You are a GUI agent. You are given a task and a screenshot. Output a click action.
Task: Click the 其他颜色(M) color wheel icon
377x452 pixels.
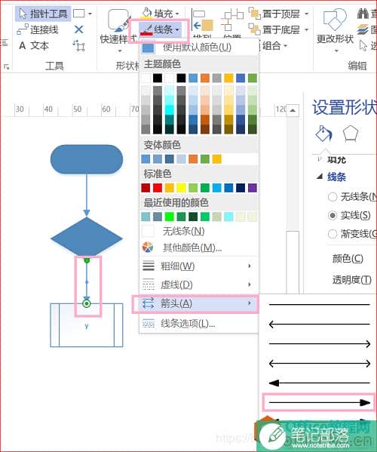tap(148, 248)
